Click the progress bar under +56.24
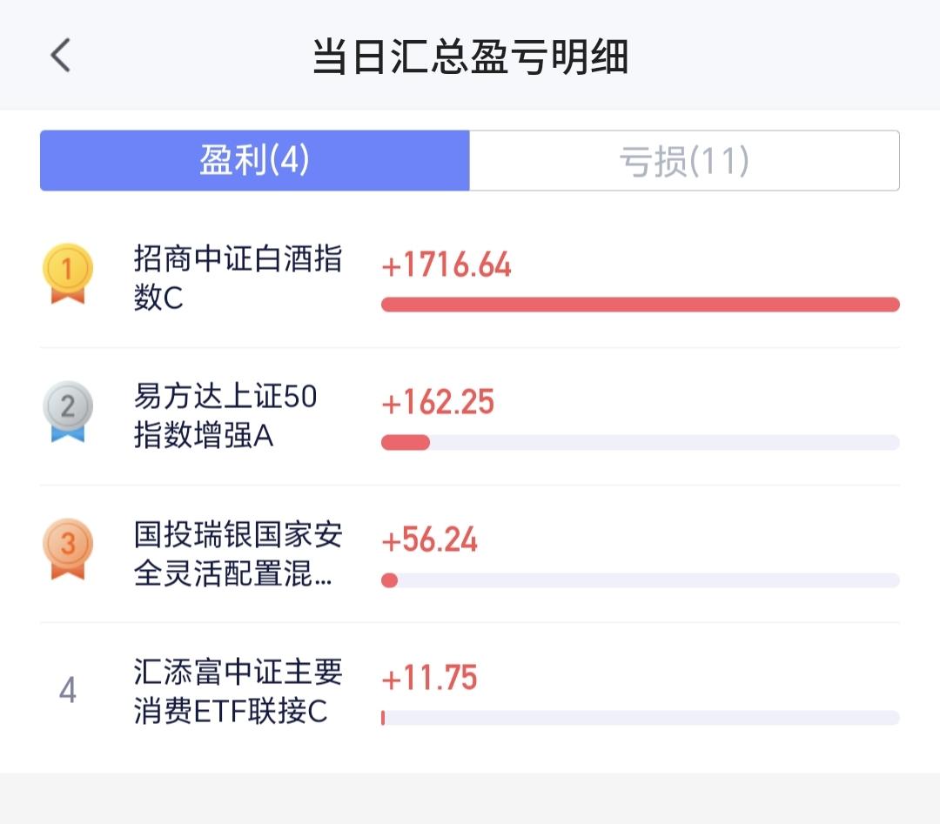The image size is (940, 824). pyautogui.click(x=640, y=580)
